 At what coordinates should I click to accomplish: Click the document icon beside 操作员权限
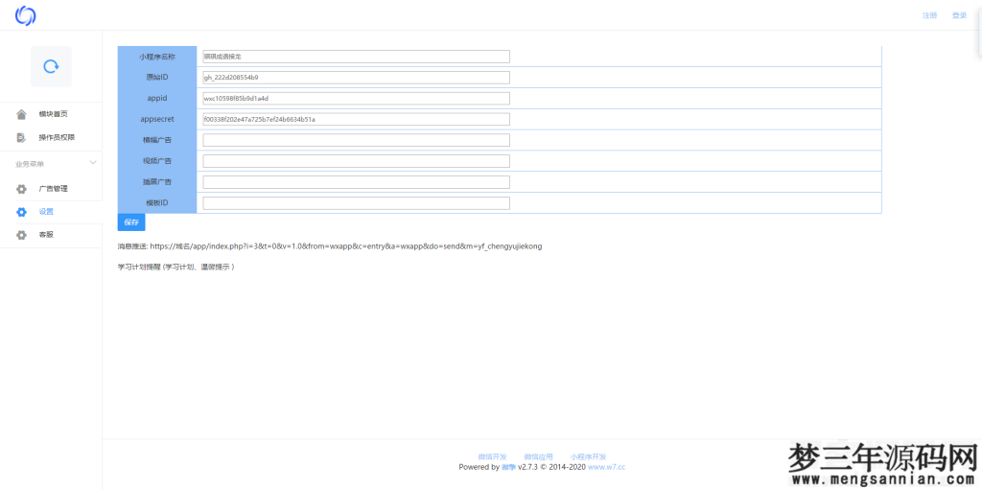[21, 137]
